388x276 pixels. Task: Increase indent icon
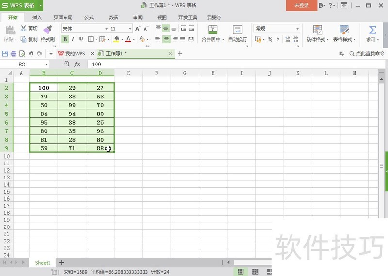[x=191, y=28]
